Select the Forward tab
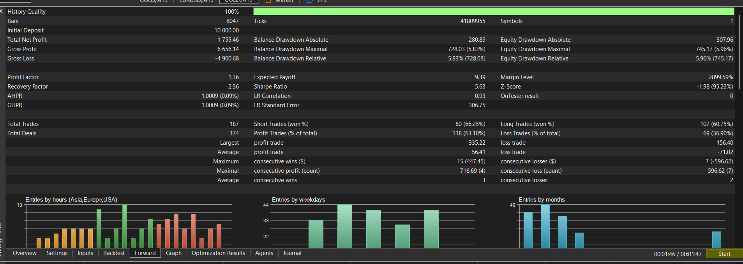The width and height of the screenshot is (743, 264). [145, 253]
